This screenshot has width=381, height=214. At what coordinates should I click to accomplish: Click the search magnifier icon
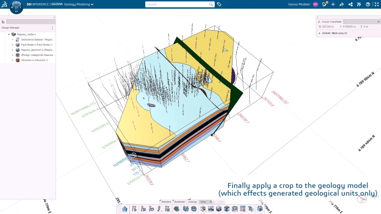tap(211, 4)
